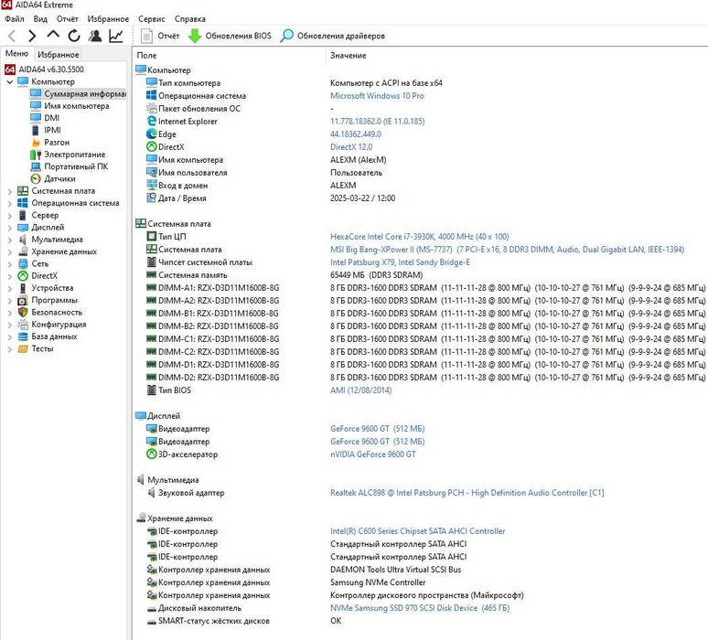Image resolution: width=708 pixels, height=640 pixels.
Task: Click the Разгон flame icon
Action: pos(36,143)
